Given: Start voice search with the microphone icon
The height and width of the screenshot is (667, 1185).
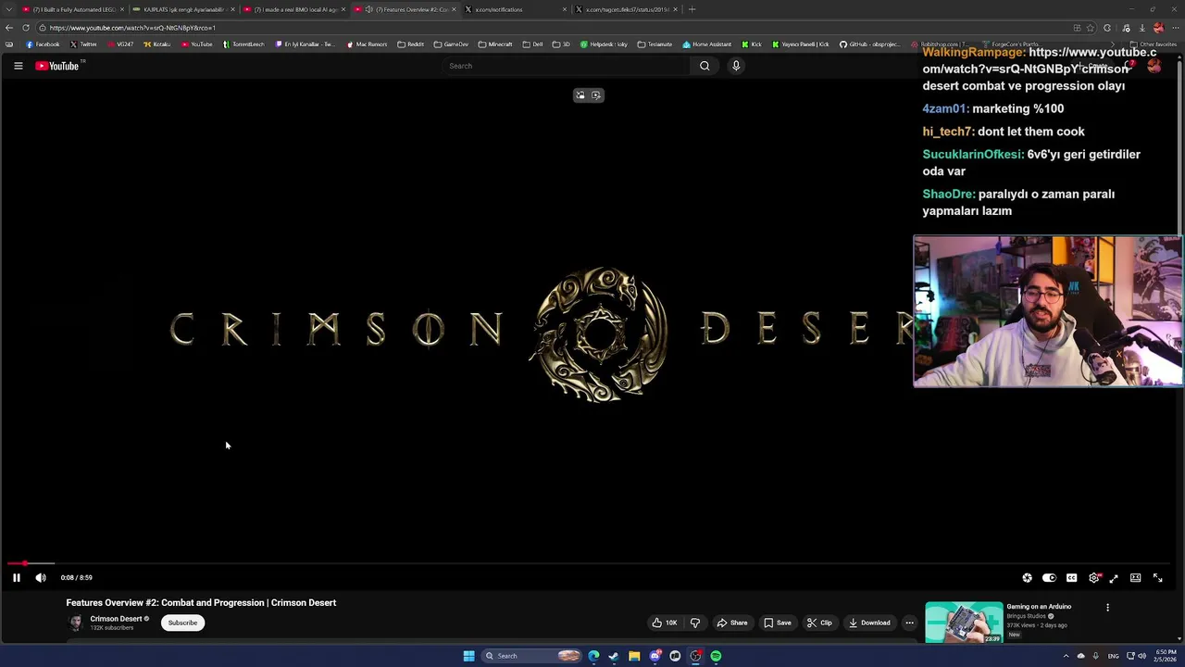Looking at the screenshot, I should coord(736,66).
